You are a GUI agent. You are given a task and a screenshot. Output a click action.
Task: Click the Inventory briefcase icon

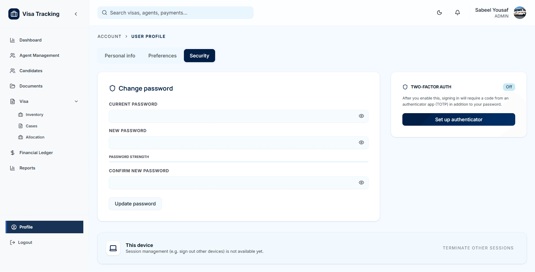(21, 115)
